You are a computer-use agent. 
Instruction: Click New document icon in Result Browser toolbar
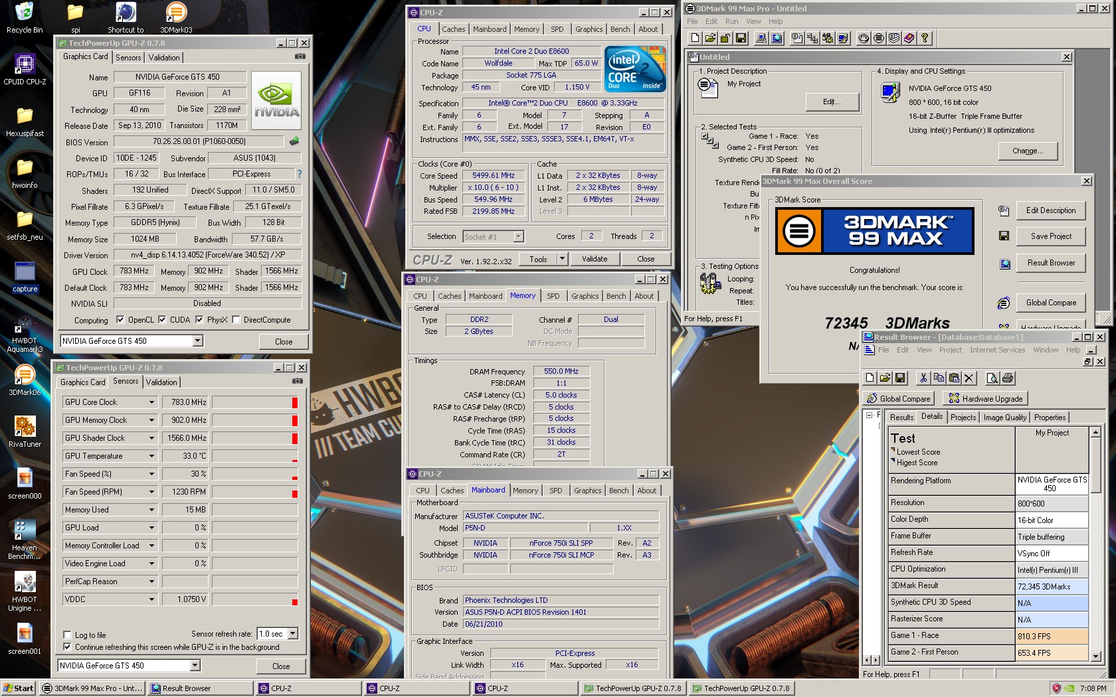click(x=870, y=378)
